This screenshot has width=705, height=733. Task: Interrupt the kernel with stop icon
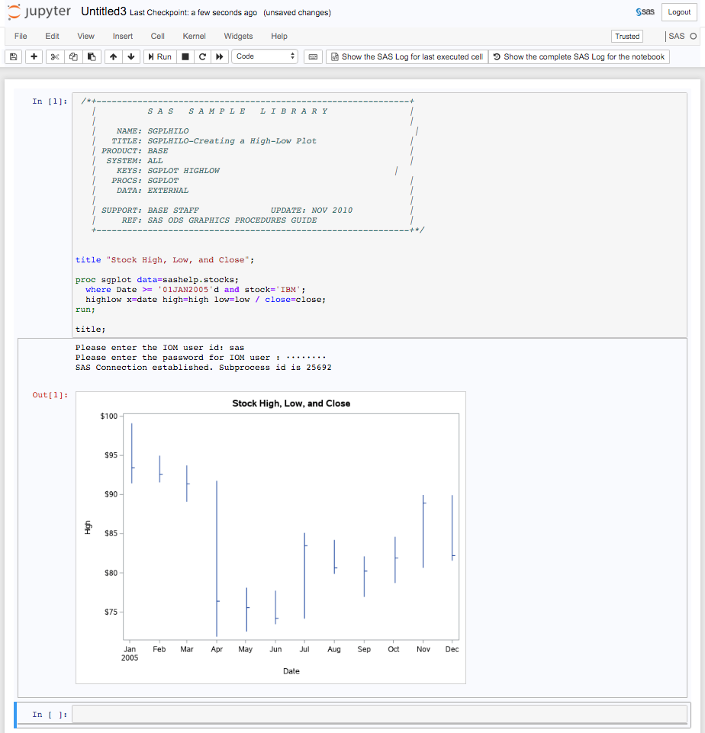tap(184, 56)
